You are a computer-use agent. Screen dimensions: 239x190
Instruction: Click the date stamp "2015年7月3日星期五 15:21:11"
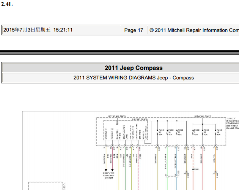coord(38,30)
